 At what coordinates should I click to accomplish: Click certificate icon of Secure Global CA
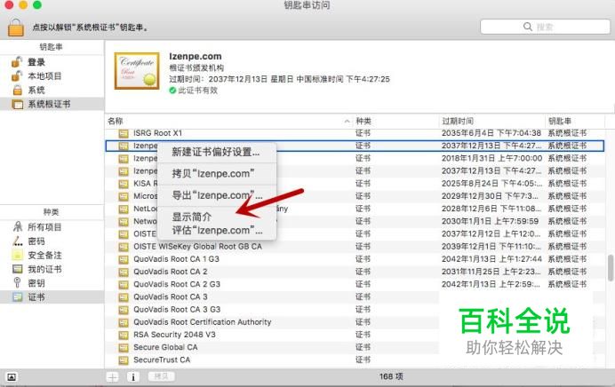[124, 347]
